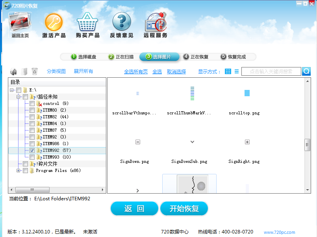Click the home folder toolbar icon
This screenshot has width=317, height=237.
13,71
